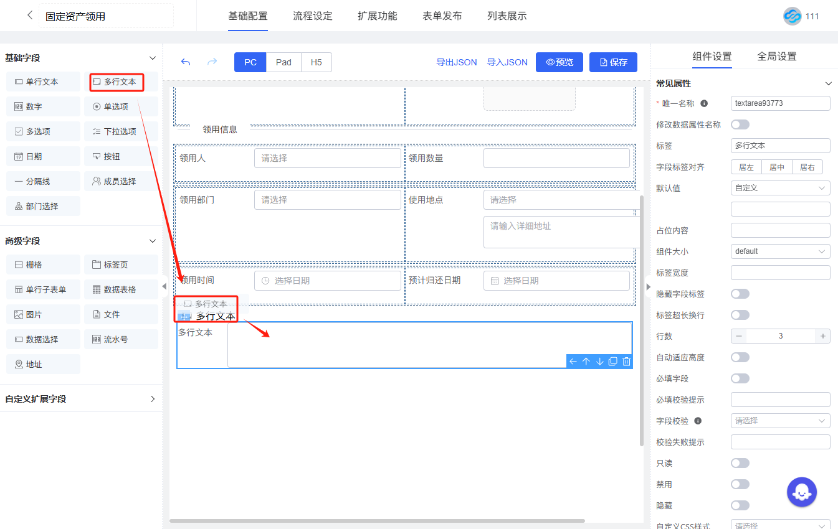Expand the 自定义扩展字段 section

coord(153,399)
